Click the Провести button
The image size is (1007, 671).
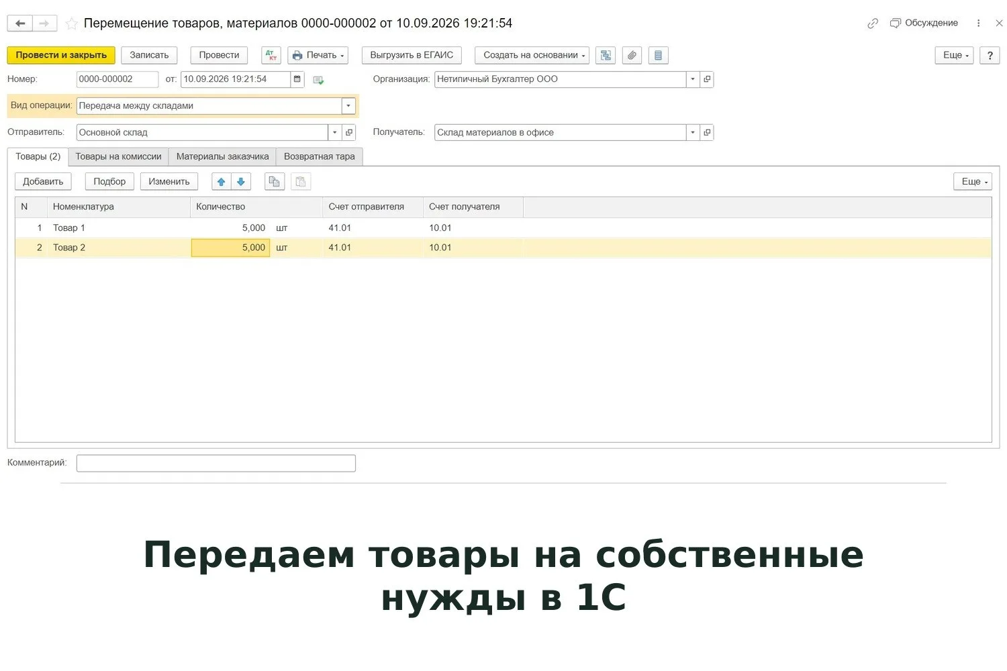[219, 55]
